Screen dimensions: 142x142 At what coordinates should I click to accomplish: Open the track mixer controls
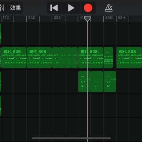3,8
